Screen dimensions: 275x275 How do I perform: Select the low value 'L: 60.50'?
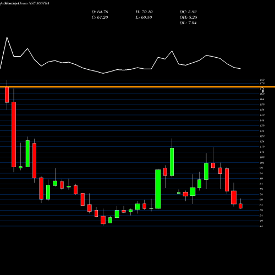click(144, 18)
